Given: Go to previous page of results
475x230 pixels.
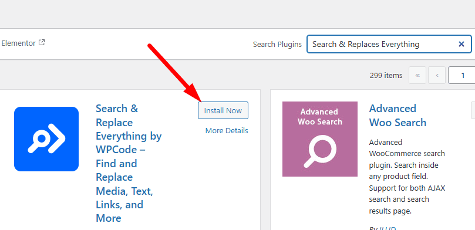Looking at the screenshot, I should coord(437,75).
